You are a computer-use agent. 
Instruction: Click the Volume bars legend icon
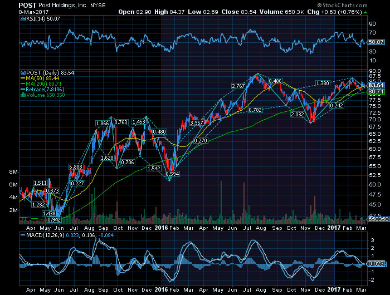tap(23, 95)
